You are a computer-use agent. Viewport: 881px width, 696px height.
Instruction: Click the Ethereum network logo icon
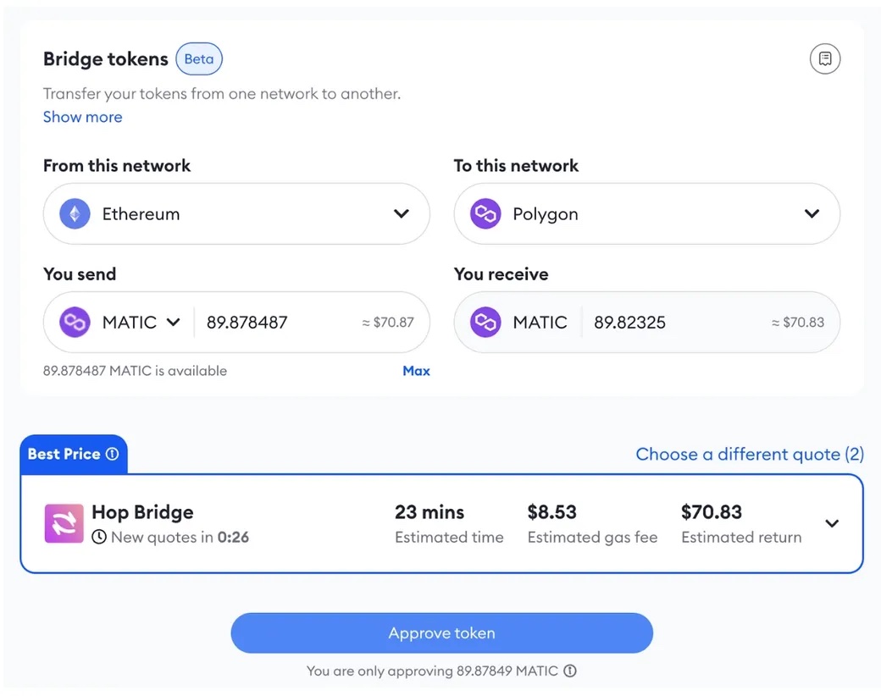[75, 213]
